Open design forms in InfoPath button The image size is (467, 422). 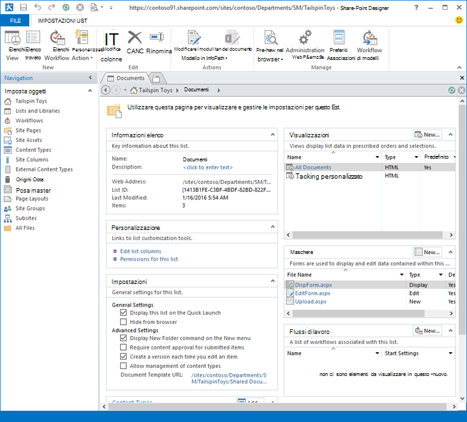click(x=194, y=37)
